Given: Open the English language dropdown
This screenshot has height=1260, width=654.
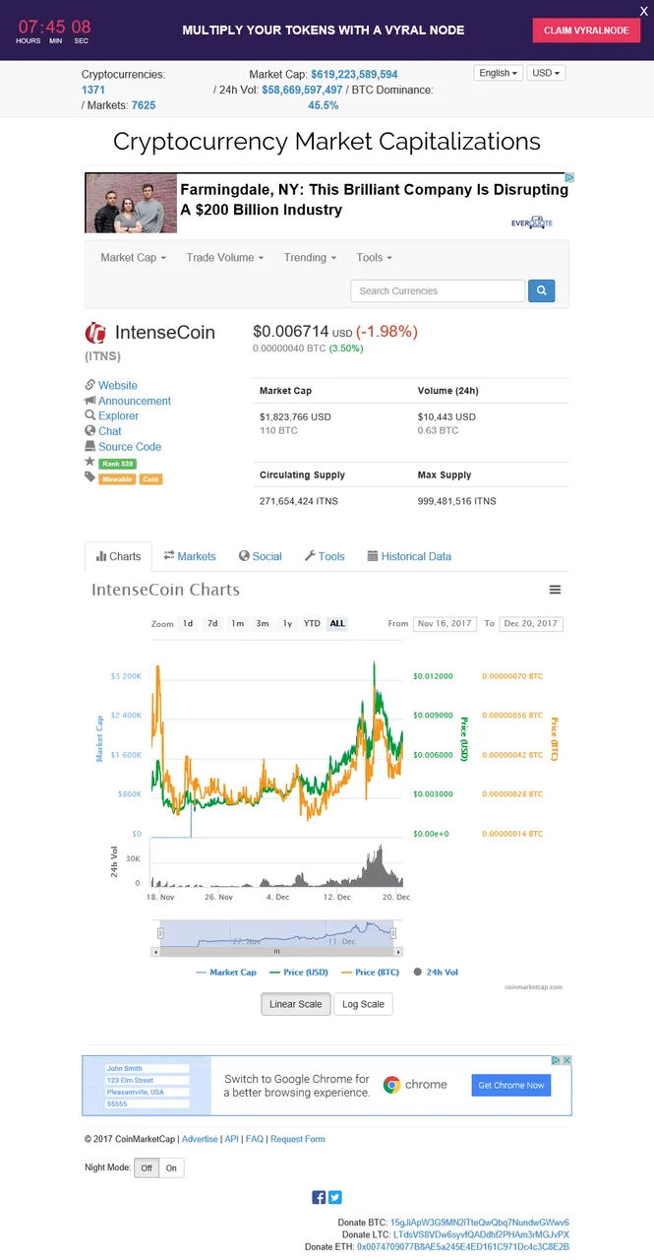Looking at the screenshot, I should click(498, 73).
